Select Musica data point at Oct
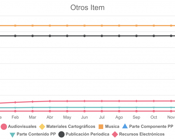175x140 pixels. pos(154,25)
